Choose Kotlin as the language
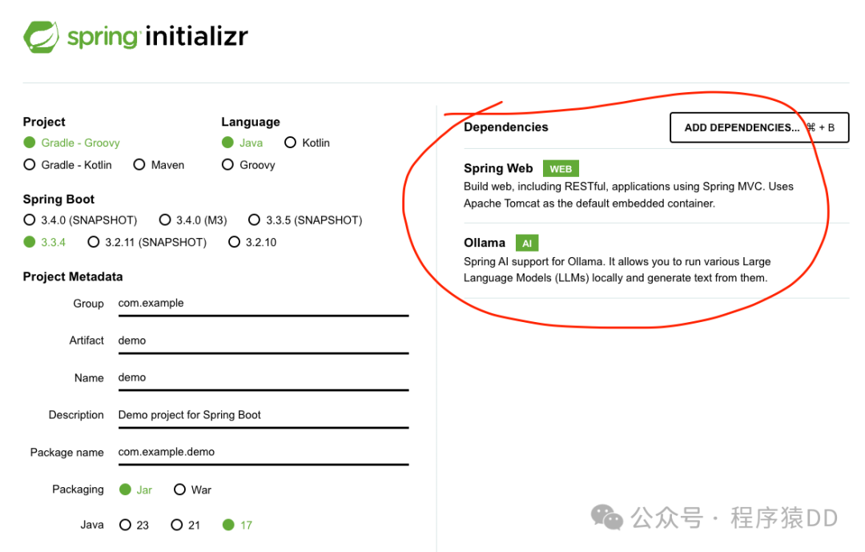The image size is (865, 552). coord(307,143)
